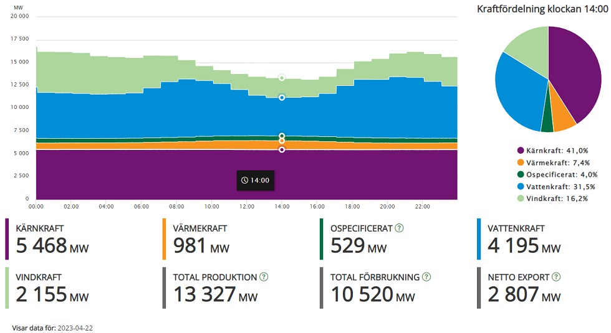Screen dimensions: 611x333
Task: Open help icon next to Netto export
Action: click(x=556, y=277)
